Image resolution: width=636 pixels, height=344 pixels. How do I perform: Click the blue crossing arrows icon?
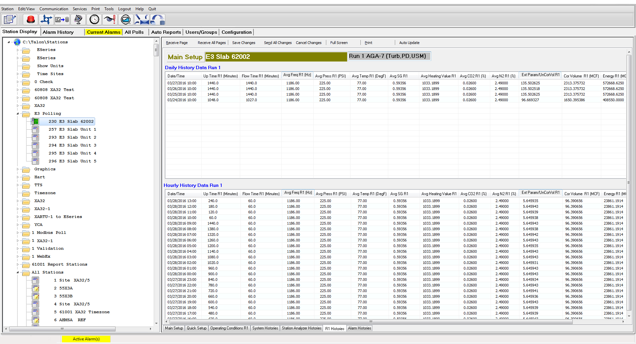[46, 20]
